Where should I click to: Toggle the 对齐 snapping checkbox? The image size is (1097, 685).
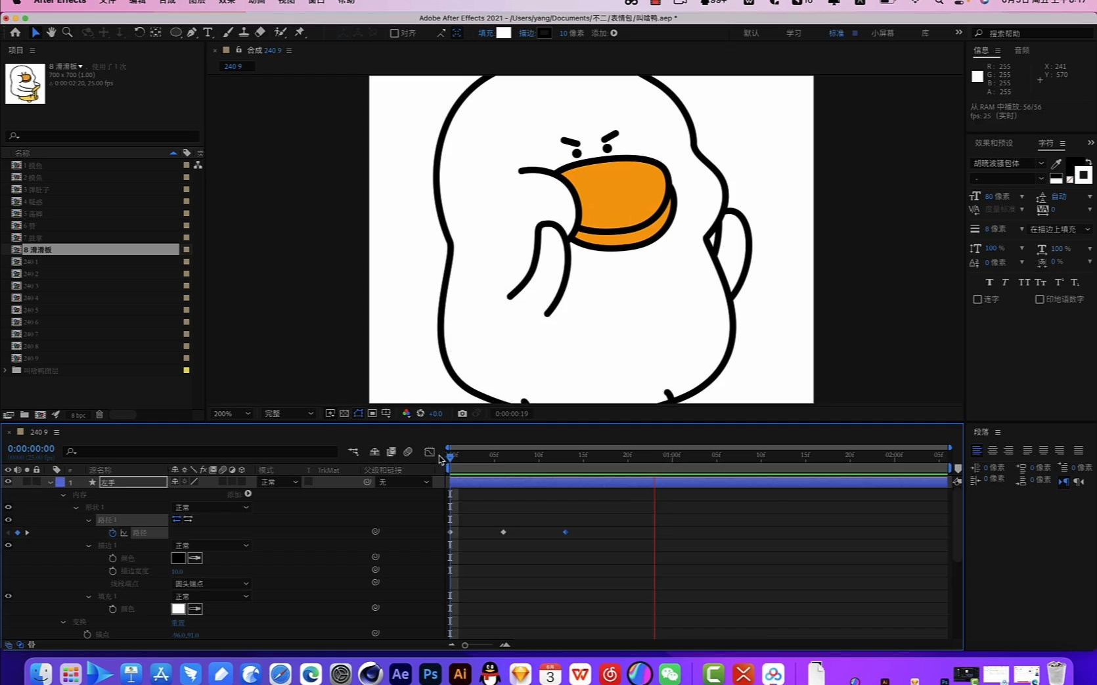[x=394, y=33]
